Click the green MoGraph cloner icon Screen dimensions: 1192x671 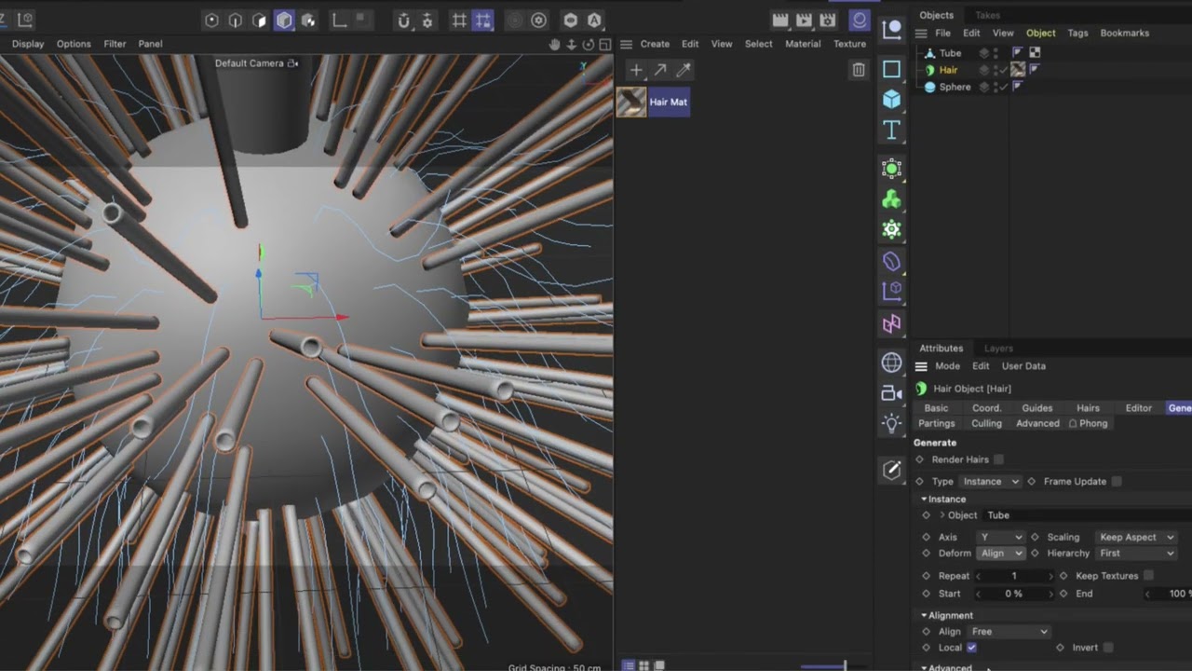[x=891, y=199]
